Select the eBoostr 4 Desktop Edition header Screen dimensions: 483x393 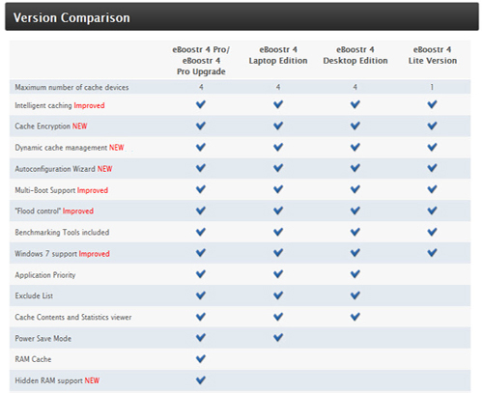click(355, 55)
